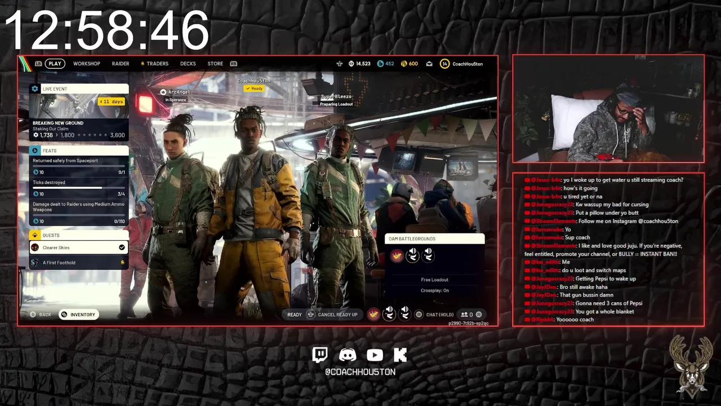Open the DECKS tab
This screenshot has width=721, height=406.
(x=188, y=64)
